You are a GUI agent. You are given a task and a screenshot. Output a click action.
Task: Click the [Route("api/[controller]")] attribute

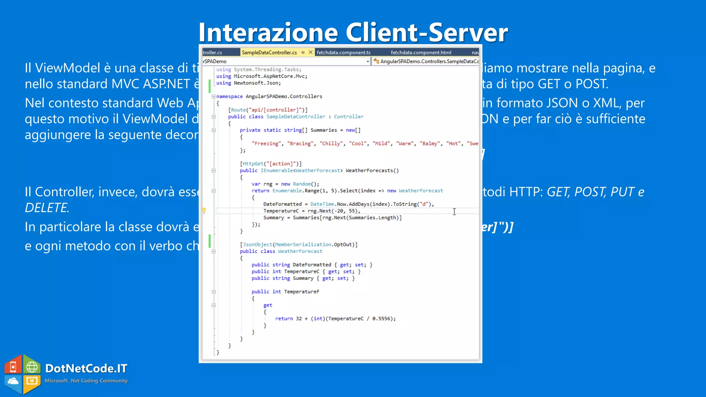[268, 110]
